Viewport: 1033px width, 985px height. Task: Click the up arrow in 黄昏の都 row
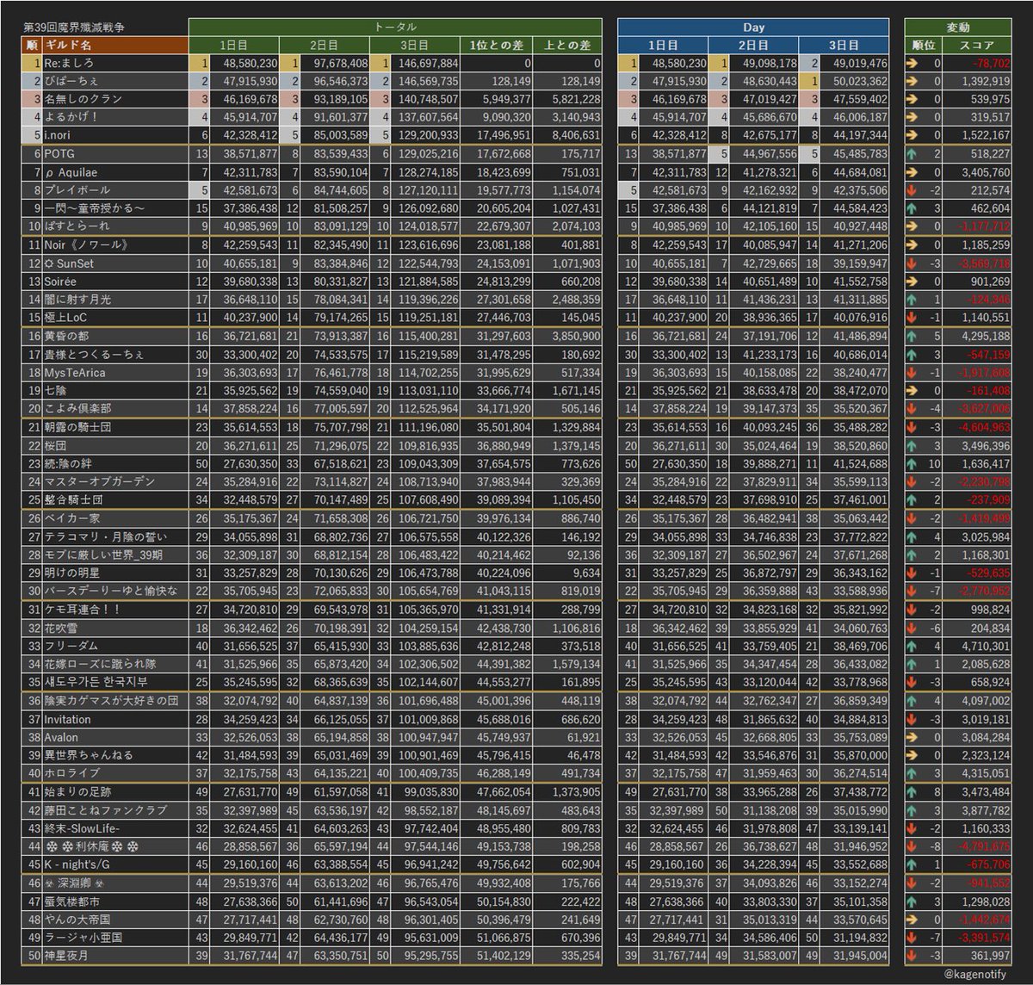(x=912, y=335)
